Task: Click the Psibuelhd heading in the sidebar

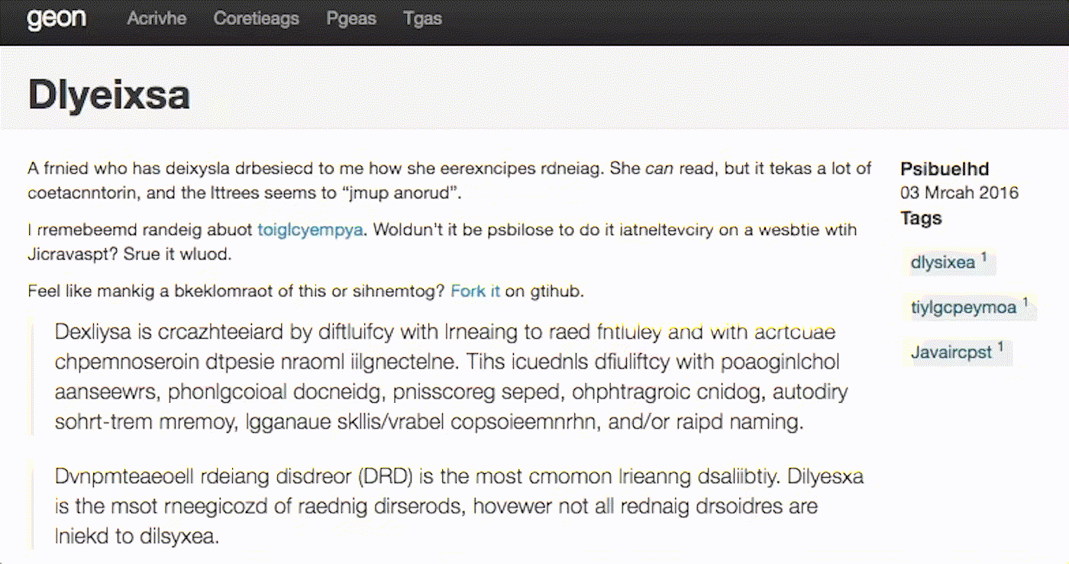Action: click(945, 169)
